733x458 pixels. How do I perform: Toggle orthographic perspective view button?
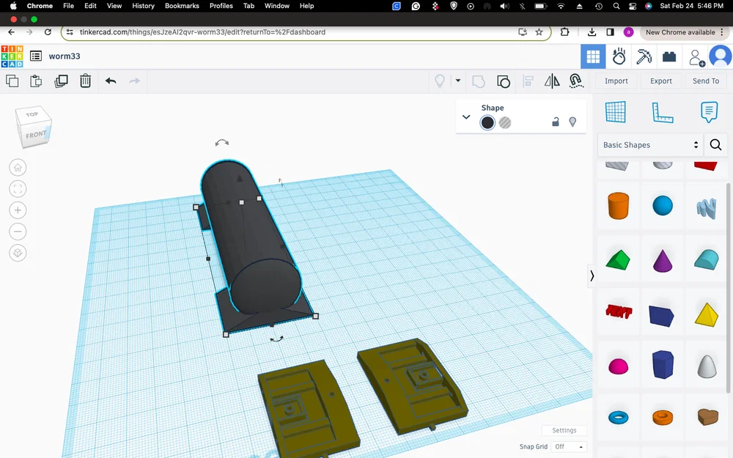click(x=18, y=253)
